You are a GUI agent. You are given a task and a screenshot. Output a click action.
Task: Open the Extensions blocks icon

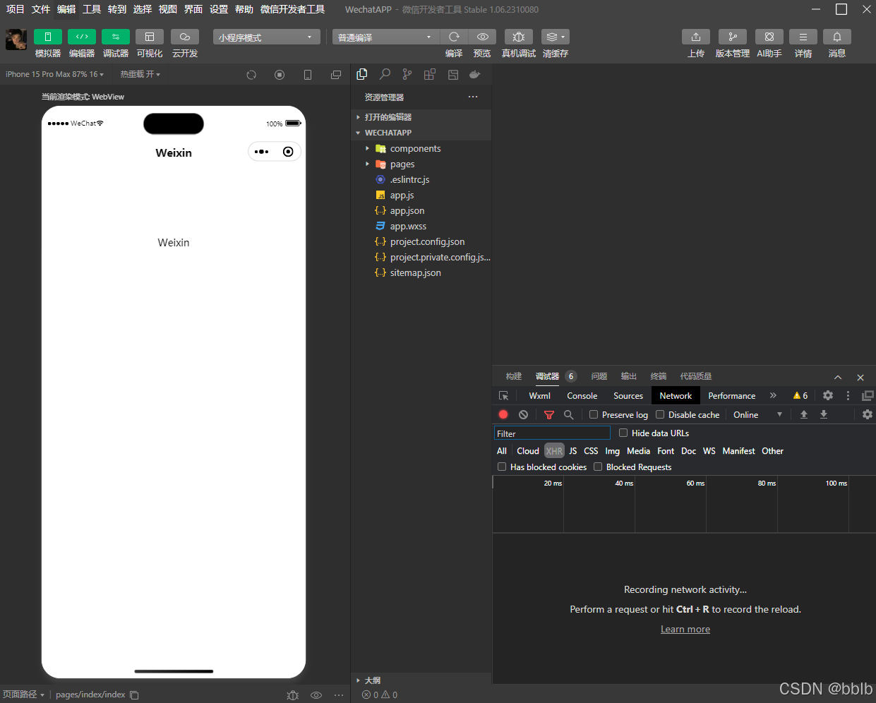click(430, 74)
